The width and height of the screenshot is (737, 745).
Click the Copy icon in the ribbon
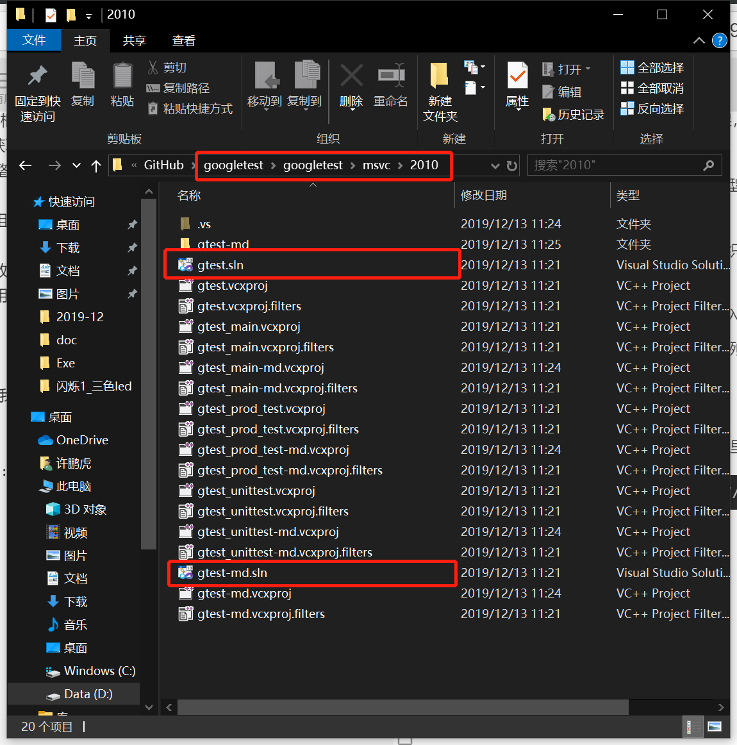pos(83,84)
